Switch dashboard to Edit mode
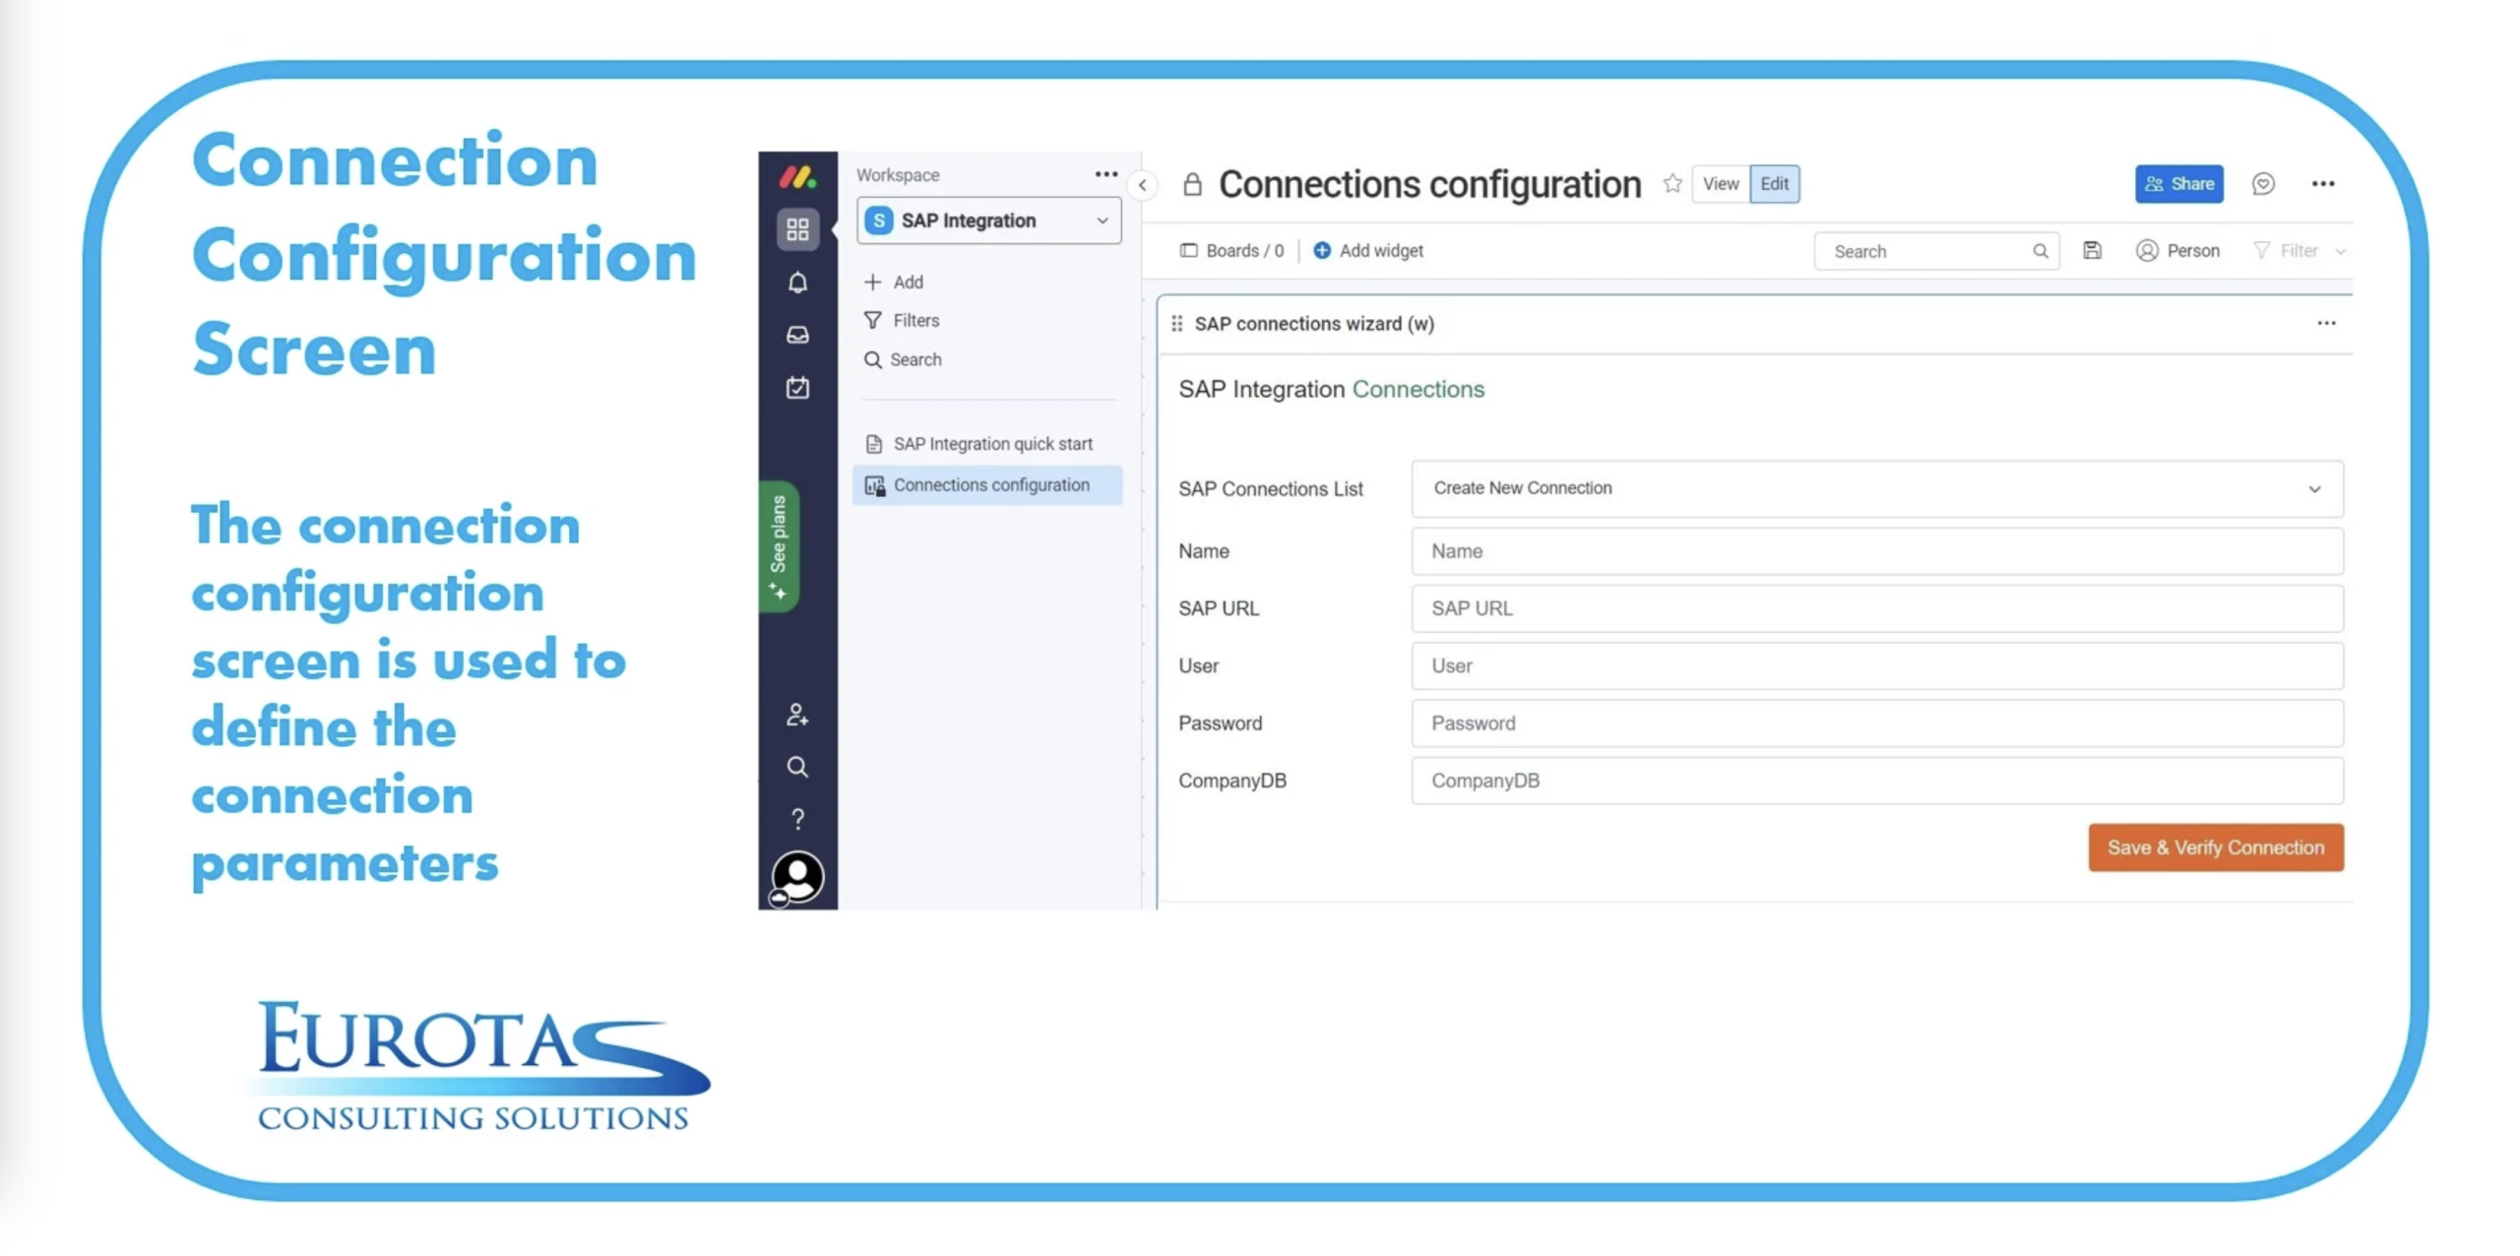Viewport: 2520px width, 1256px height. [x=1774, y=184]
